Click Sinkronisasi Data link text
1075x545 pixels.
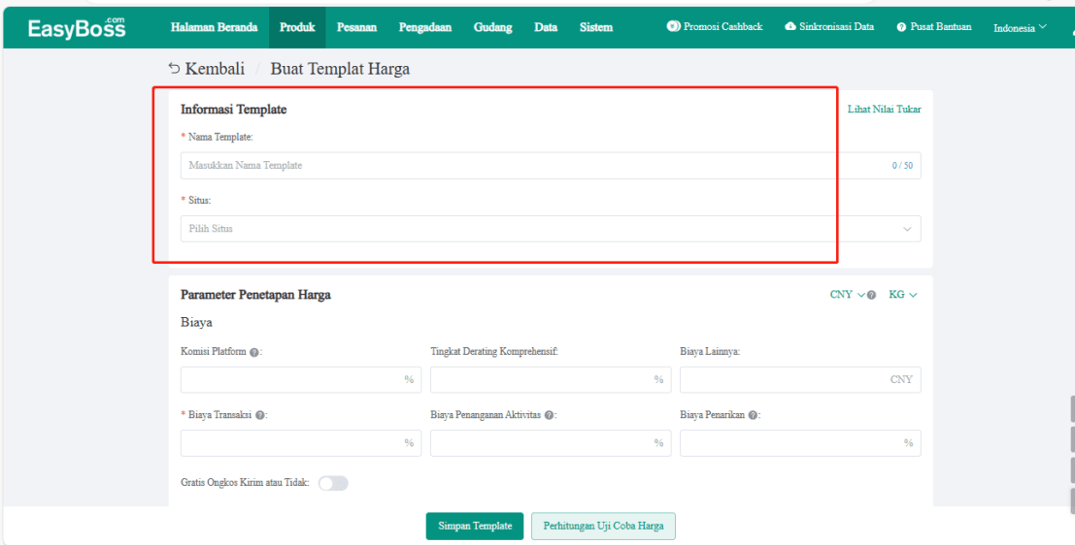(x=836, y=26)
